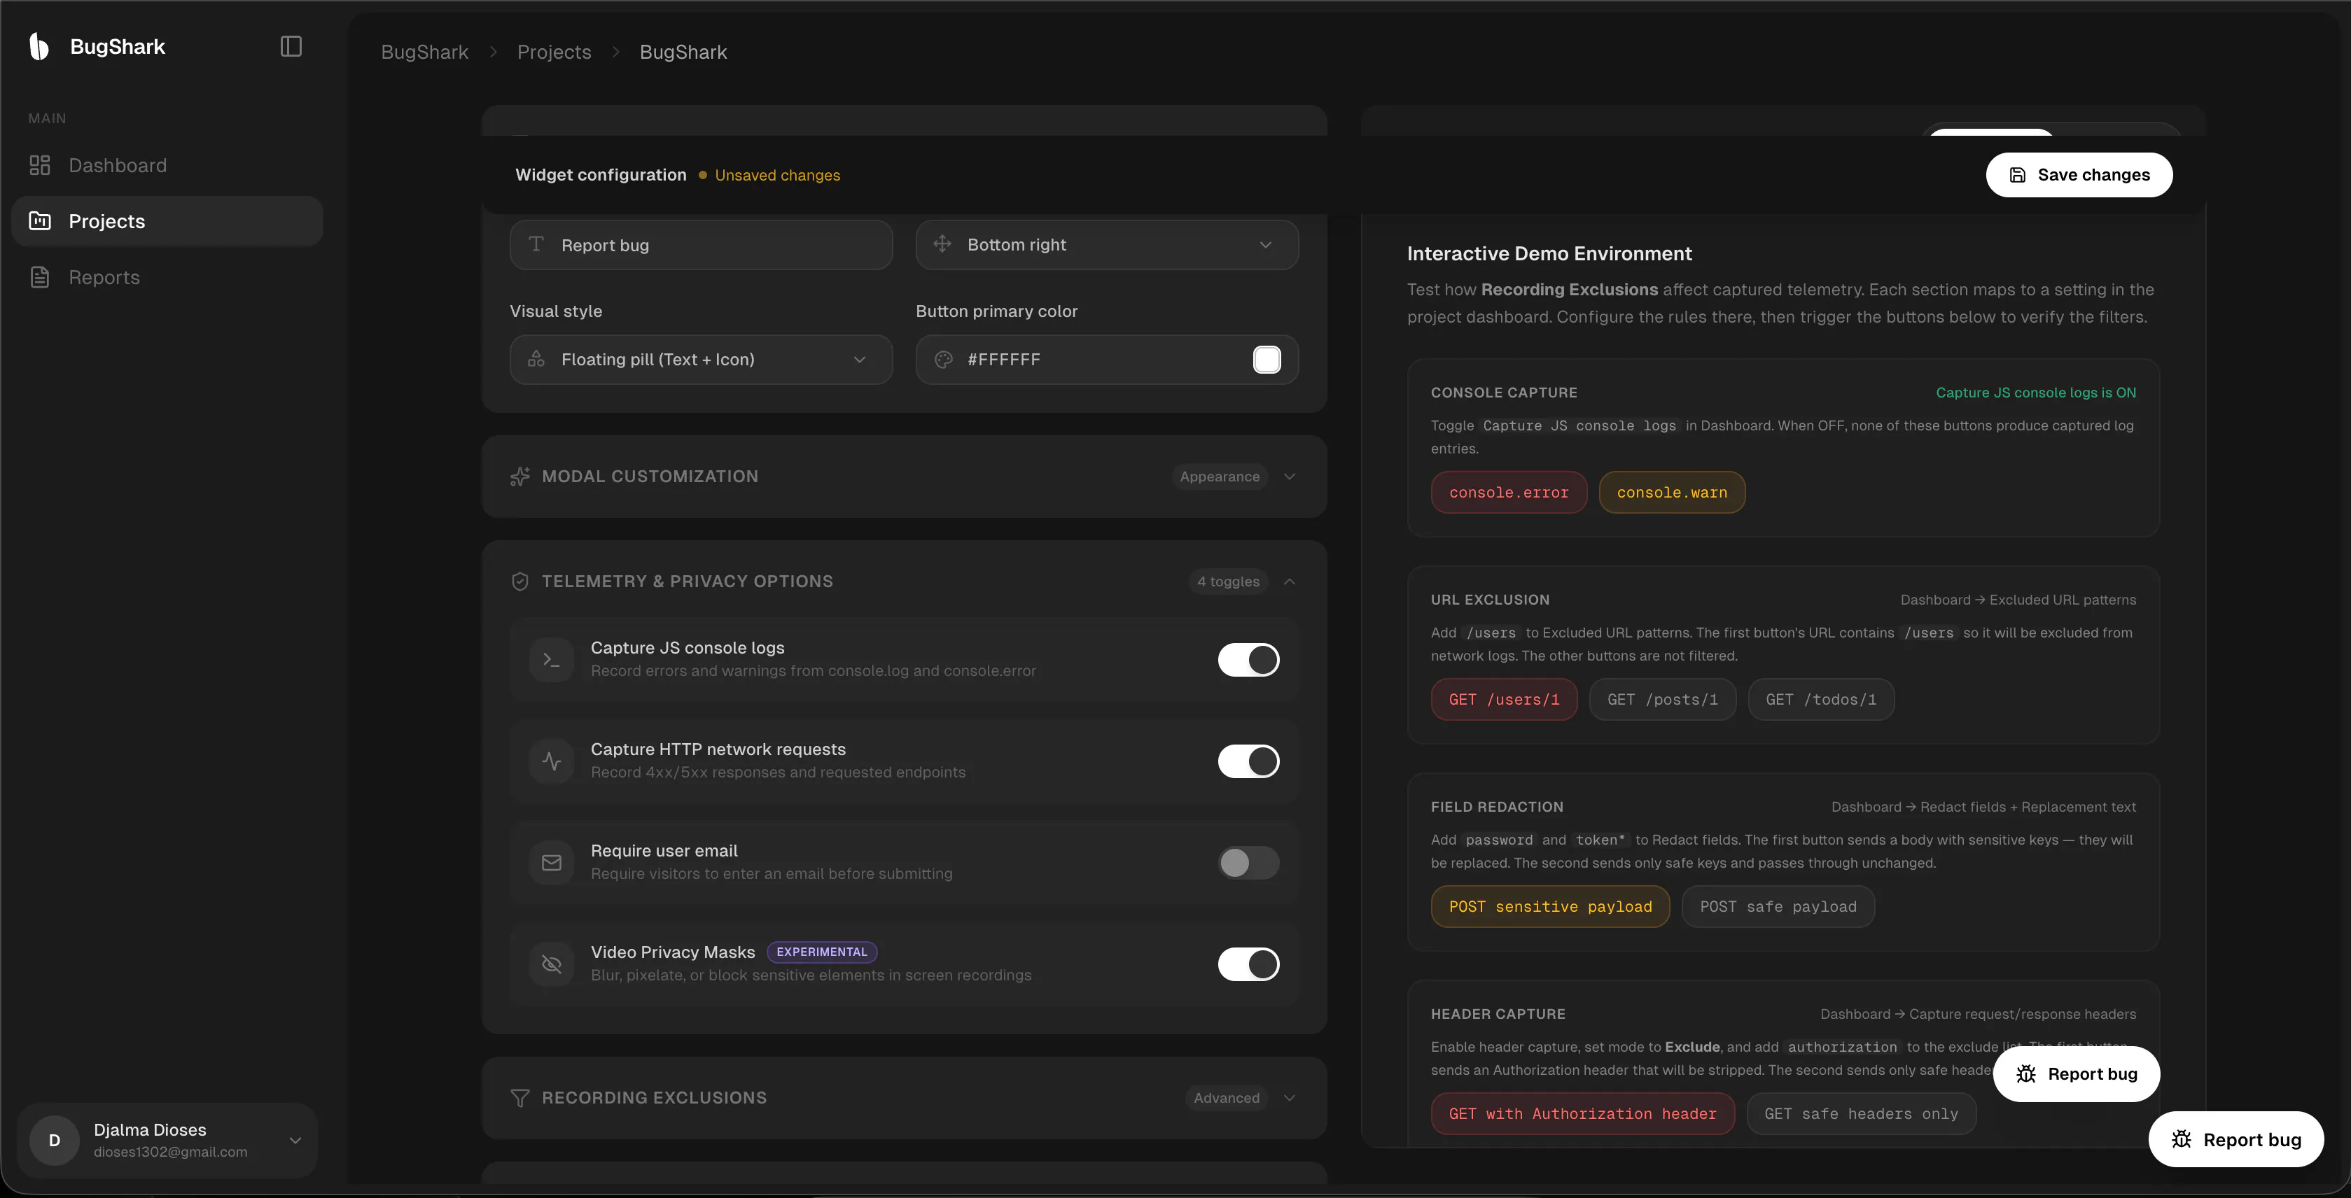Click the GET /users/1 button

click(x=1503, y=700)
